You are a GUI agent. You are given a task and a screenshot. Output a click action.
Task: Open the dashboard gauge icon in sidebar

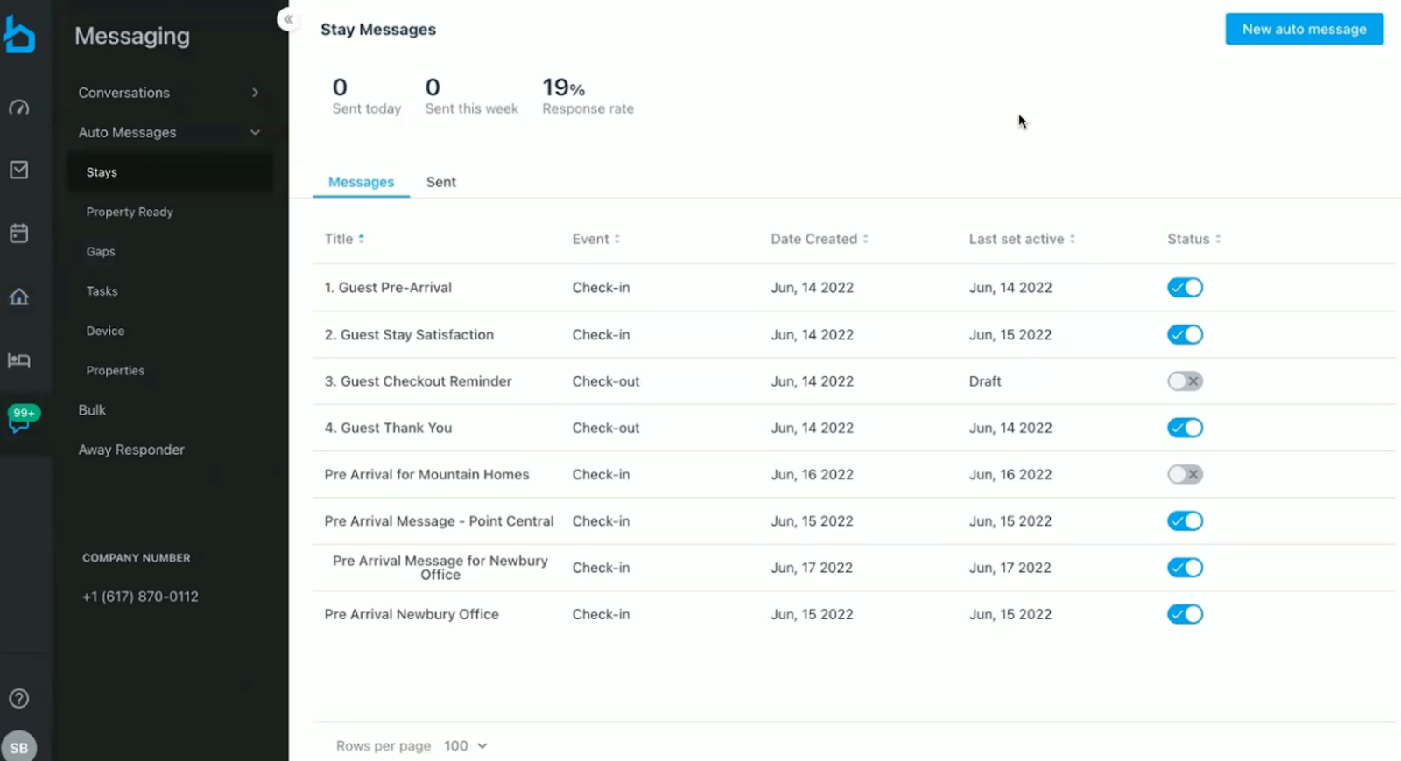[x=19, y=108]
